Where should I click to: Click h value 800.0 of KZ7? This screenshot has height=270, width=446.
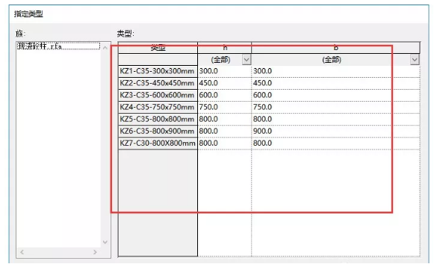(x=225, y=143)
